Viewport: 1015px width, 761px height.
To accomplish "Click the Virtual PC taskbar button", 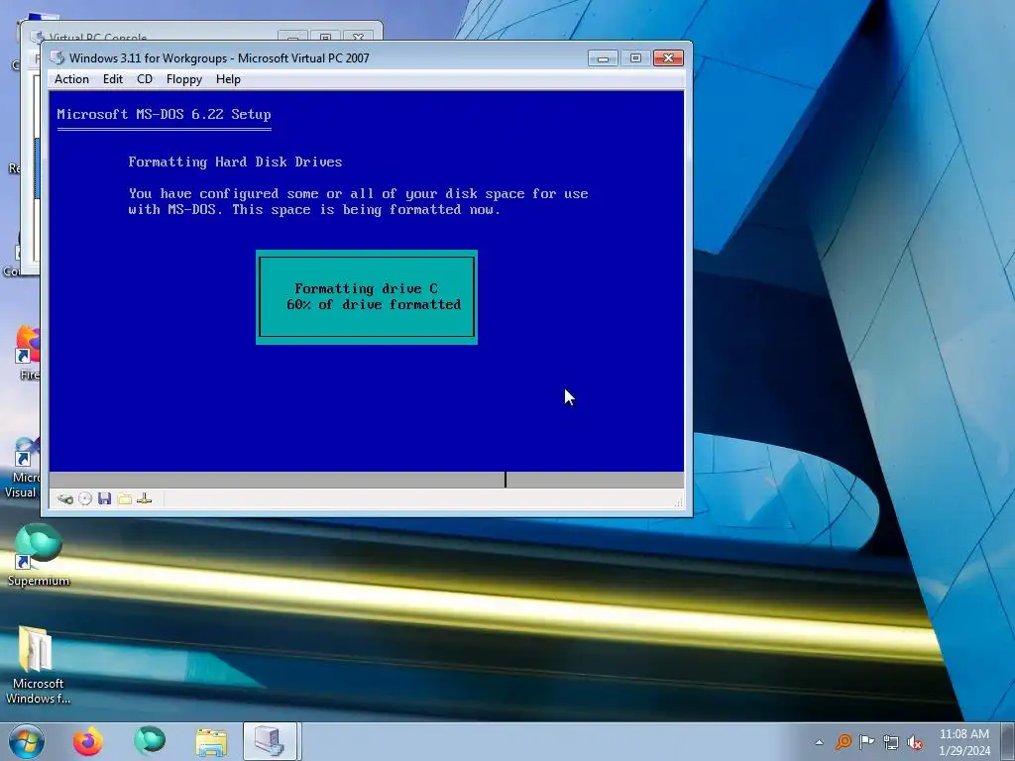I will tap(270, 741).
